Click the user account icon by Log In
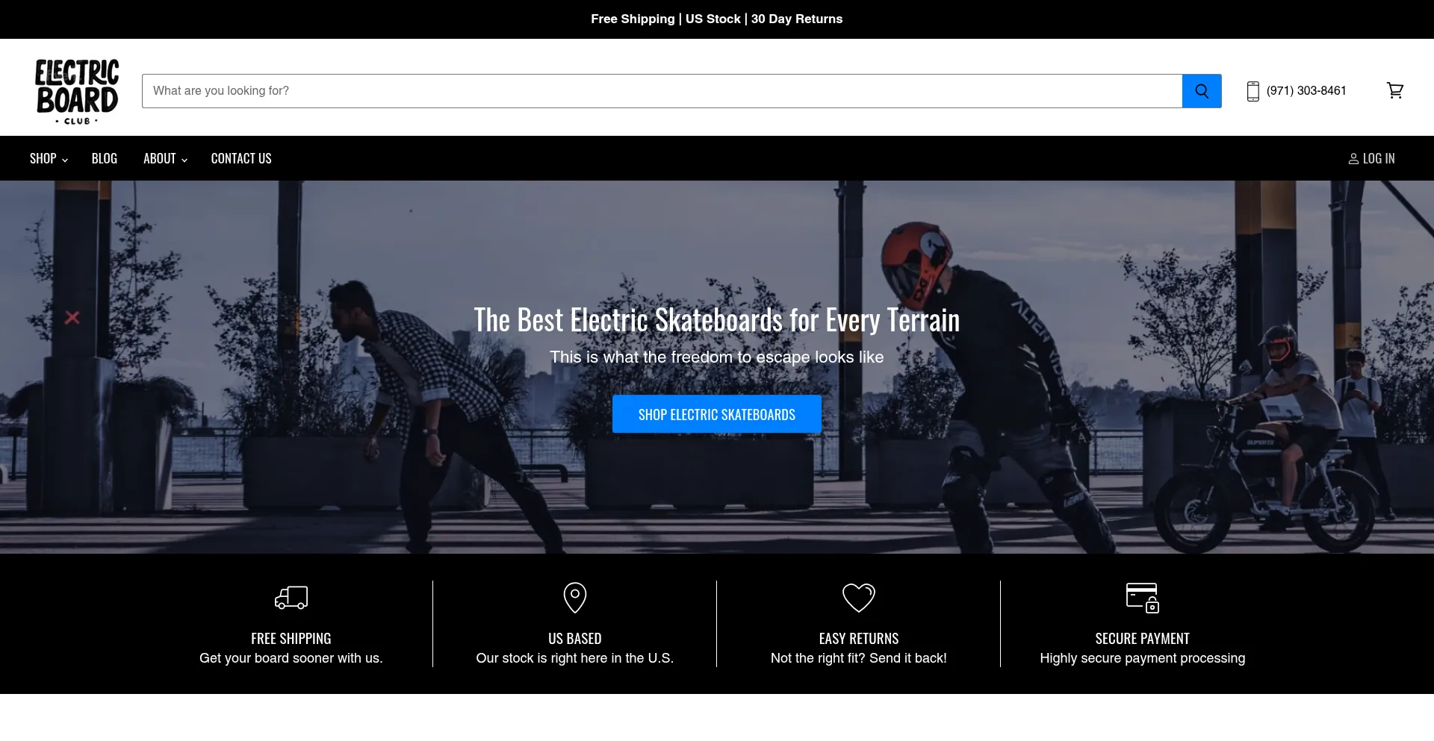Screen dimensions: 1434x741 tap(1353, 159)
